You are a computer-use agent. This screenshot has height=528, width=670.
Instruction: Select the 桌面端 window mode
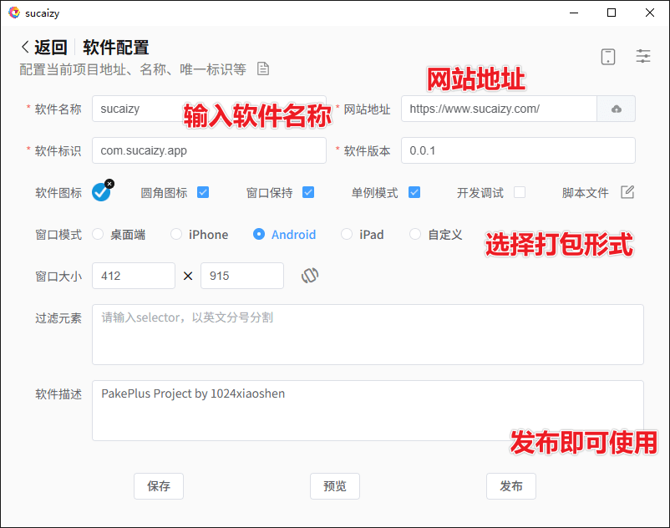[x=98, y=235]
